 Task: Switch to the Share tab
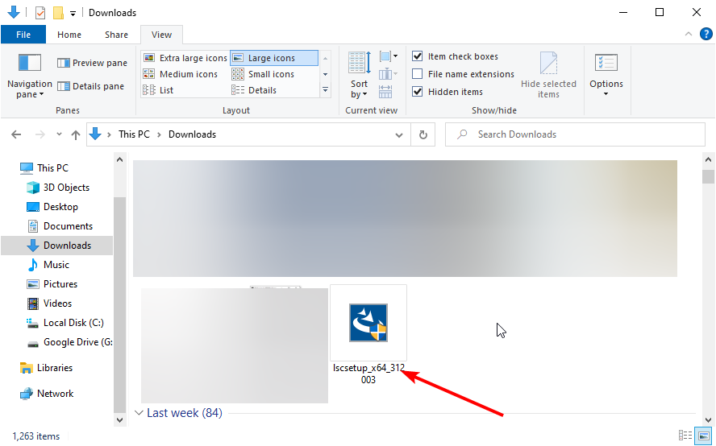(x=116, y=35)
